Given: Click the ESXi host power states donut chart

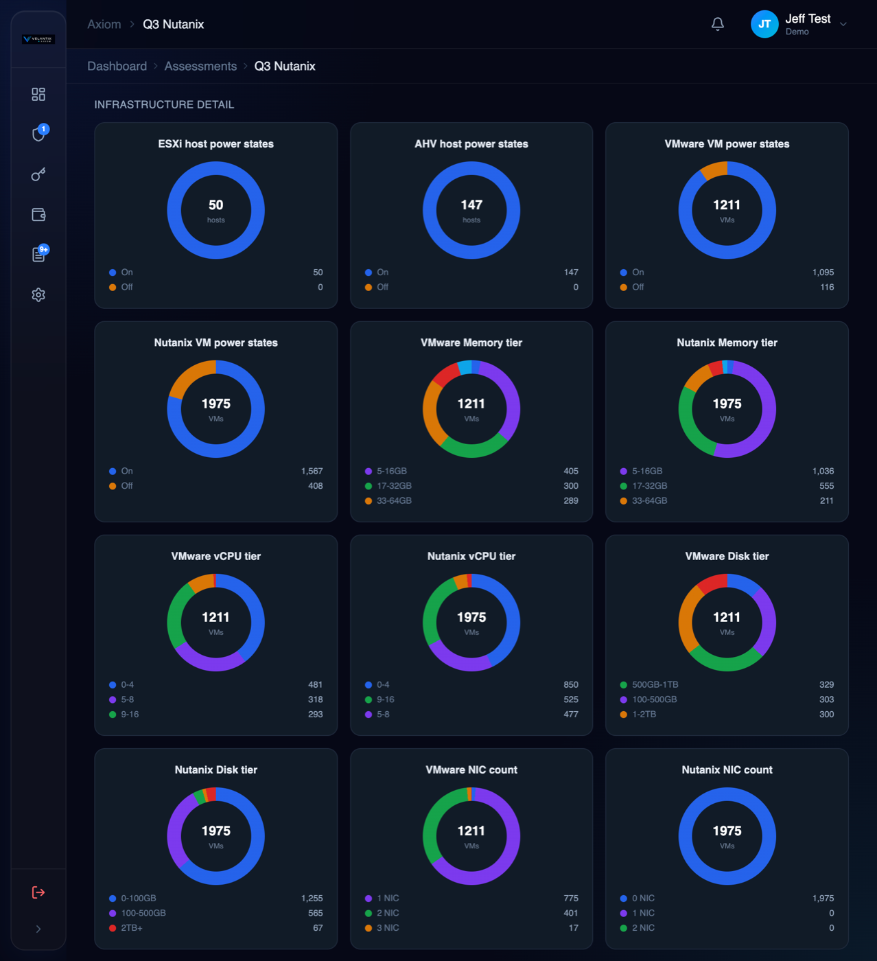Looking at the screenshot, I should [215, 210].
